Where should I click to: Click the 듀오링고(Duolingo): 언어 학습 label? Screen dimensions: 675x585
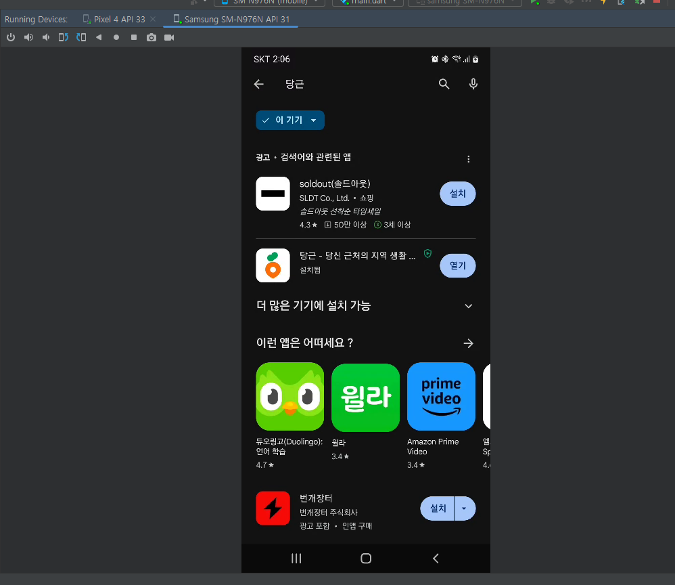(289, 447)
